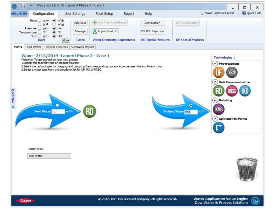This screenshot has height=209, width=275.
Task: Select gfd flux unit
Action: click(40, 36)
